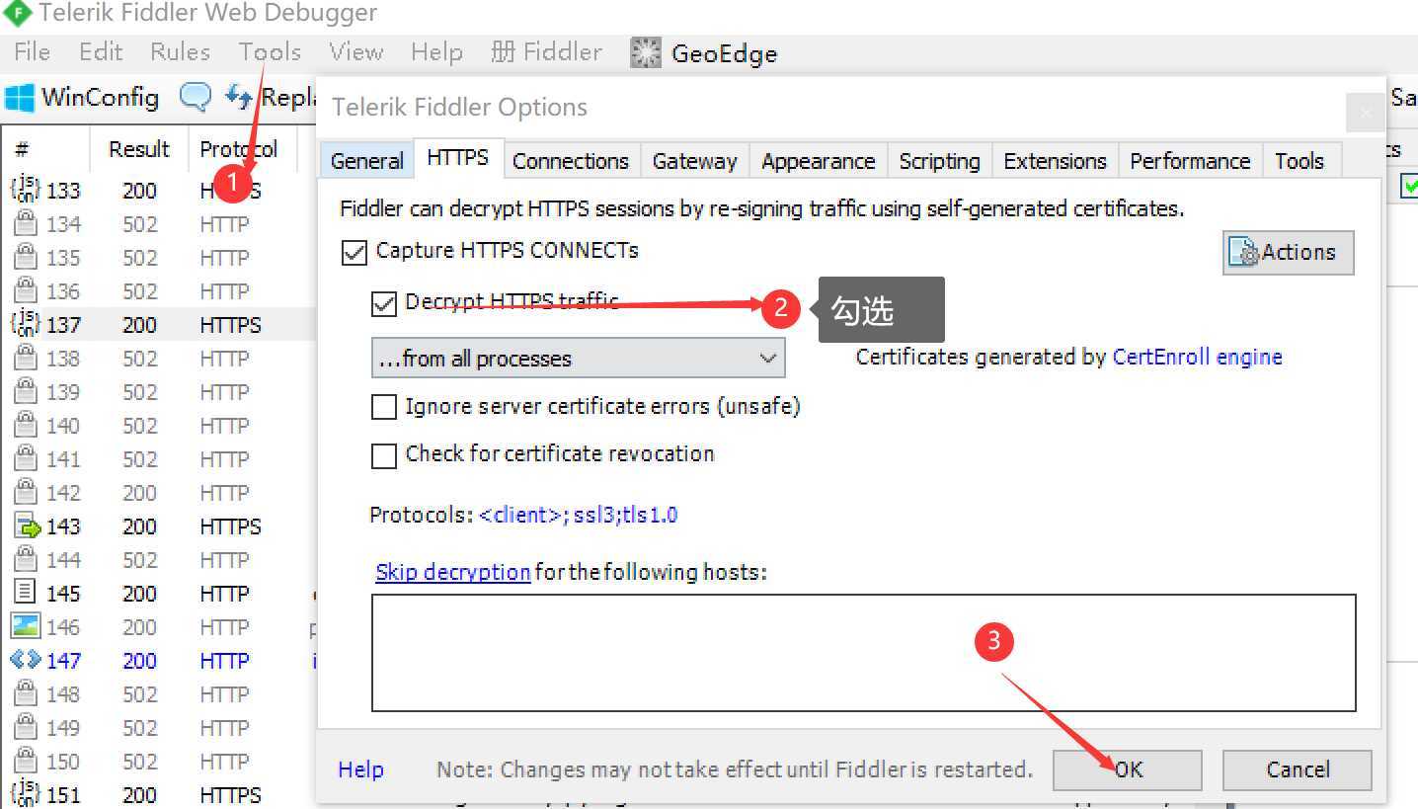Open the File menu

pyautogui.click(x=33, y=51)
